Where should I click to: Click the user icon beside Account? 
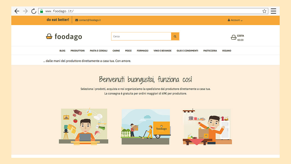point(229,20)
